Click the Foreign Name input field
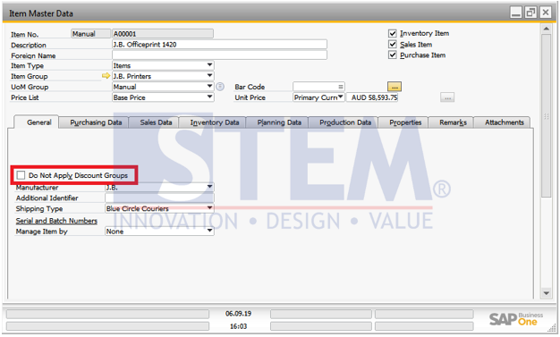 tap(219, 55)
